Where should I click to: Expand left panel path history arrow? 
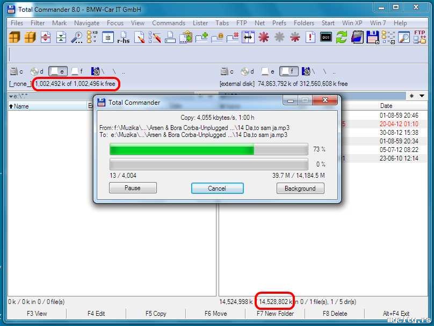point(11,96)
